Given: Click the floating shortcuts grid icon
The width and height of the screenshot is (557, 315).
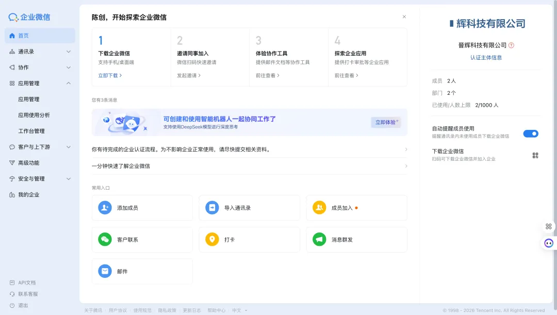Looking at the screenshot, I should point(548,226).
